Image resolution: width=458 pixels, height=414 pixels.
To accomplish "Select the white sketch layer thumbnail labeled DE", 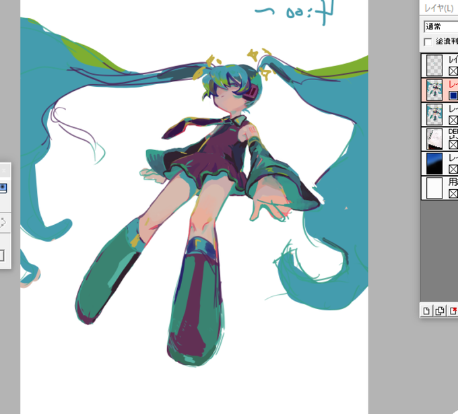I will click(434, 139).
